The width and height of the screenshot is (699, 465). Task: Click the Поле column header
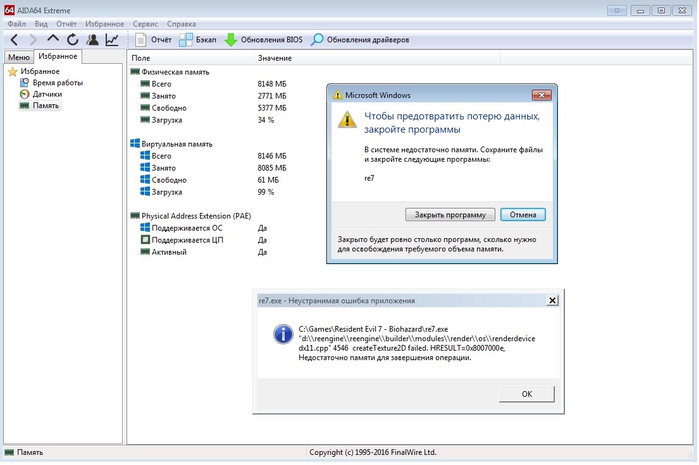(191, 58)
